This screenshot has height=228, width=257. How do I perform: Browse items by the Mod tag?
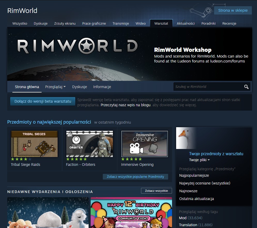point(183,218)
